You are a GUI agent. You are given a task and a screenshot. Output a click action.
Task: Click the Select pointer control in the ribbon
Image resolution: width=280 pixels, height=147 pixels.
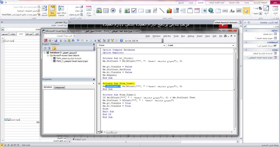point(246,11)
